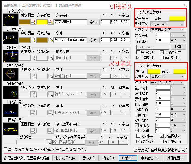191x164 pixels.
Task: Click the 引线文字 symbol preview thumbnail
Action: pyautogui.click(x=11, y=20)
